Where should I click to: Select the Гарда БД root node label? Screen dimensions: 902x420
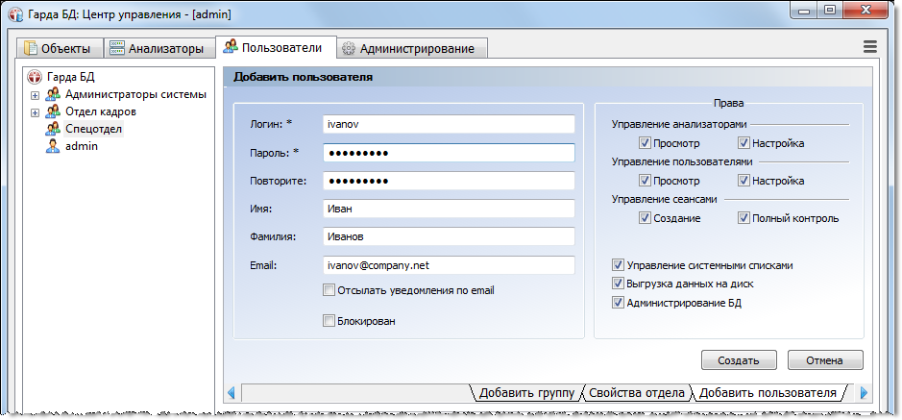click(x=71, y=77)
